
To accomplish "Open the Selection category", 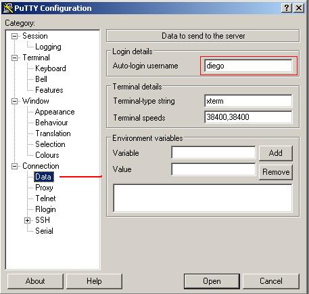I will point(50,144).
